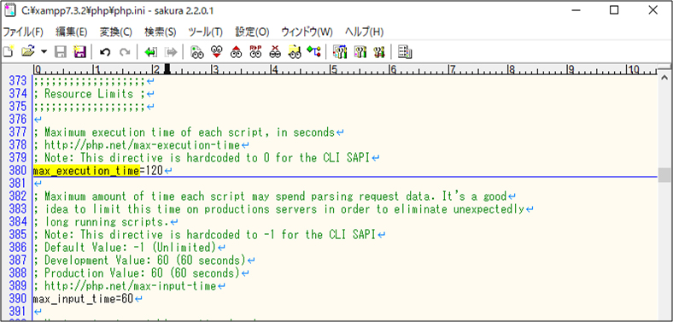Click the purple Save As disk icon

[79, 52]
